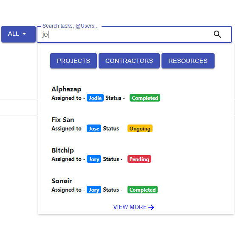235x235 pixels.
Task: Click the yellow Ongoing status badge
Action: (x=140, y=128)
